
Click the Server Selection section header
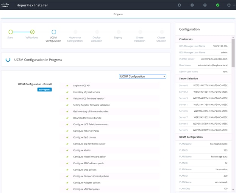(x=188, y=78)
